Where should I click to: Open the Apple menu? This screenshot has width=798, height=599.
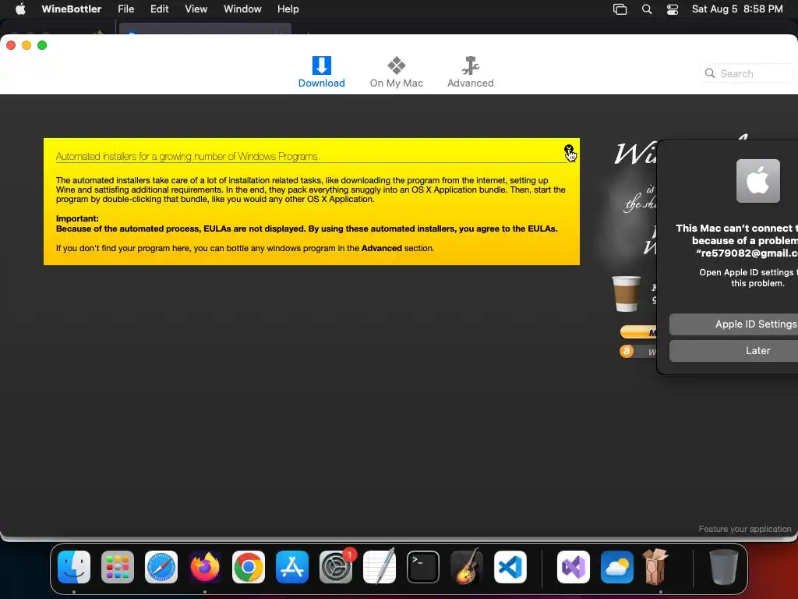(20, 9)
